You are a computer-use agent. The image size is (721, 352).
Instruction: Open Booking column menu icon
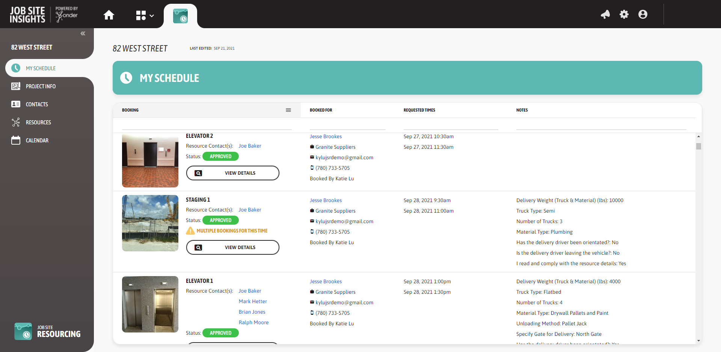click(288, 110)
